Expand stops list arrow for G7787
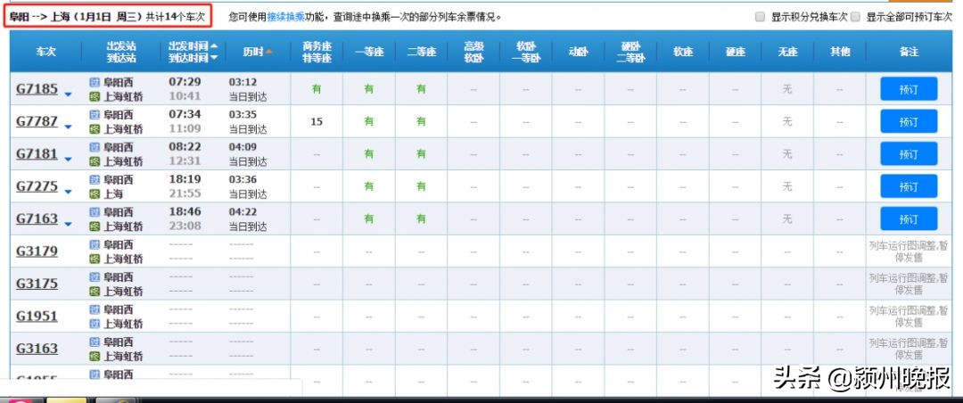The image size is (963, 403). [x=68, y=127]
